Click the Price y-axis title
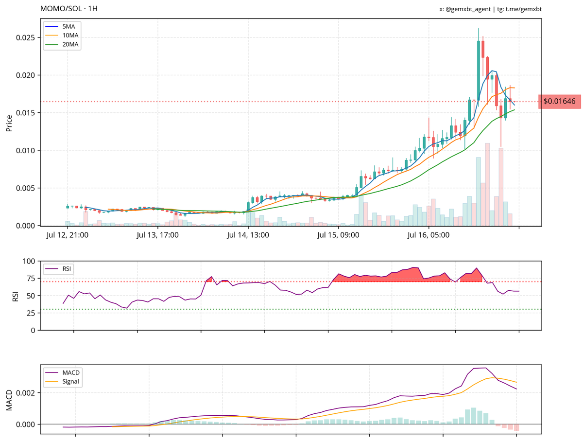Screen dimensions: 583x442 point(9,123)
